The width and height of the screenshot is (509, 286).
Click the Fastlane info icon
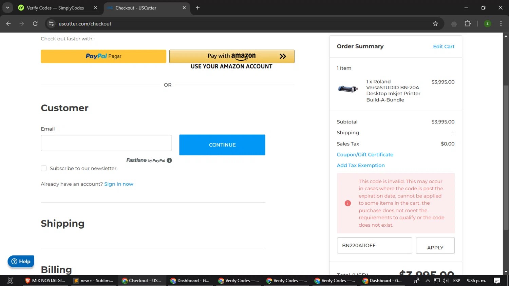pos(169,160)
